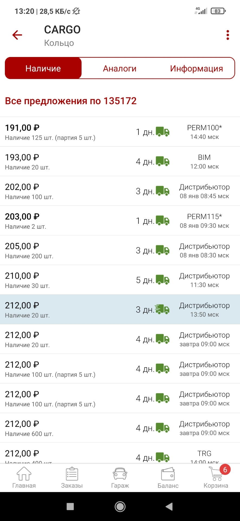
Task: Tap the red back arrow
Action: [17, 35]
